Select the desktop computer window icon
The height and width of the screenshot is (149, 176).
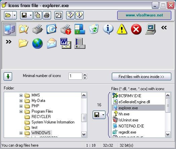point(150,29)
